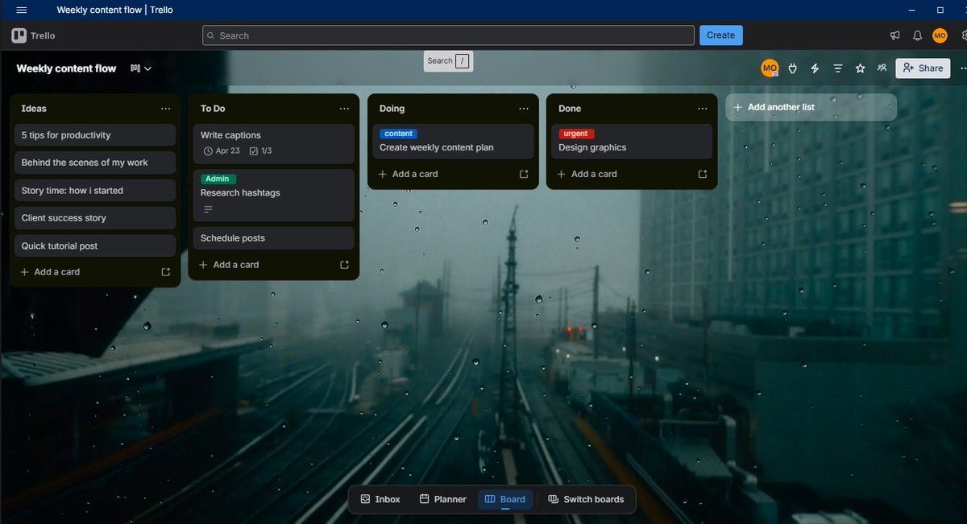Star the Weekly content flow board
The height and width of the screenshot is (524, 967).
860,68
